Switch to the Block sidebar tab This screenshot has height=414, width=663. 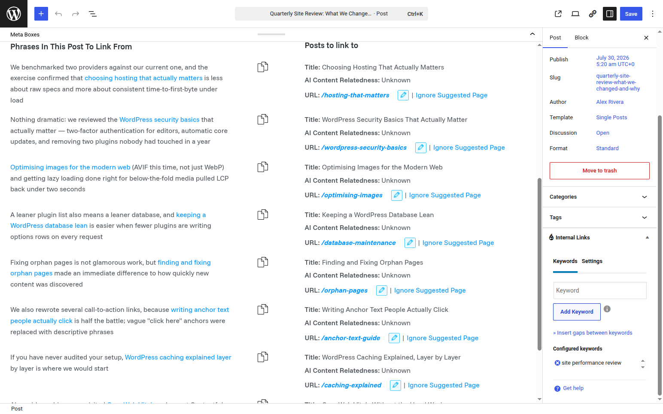(581, 38)
